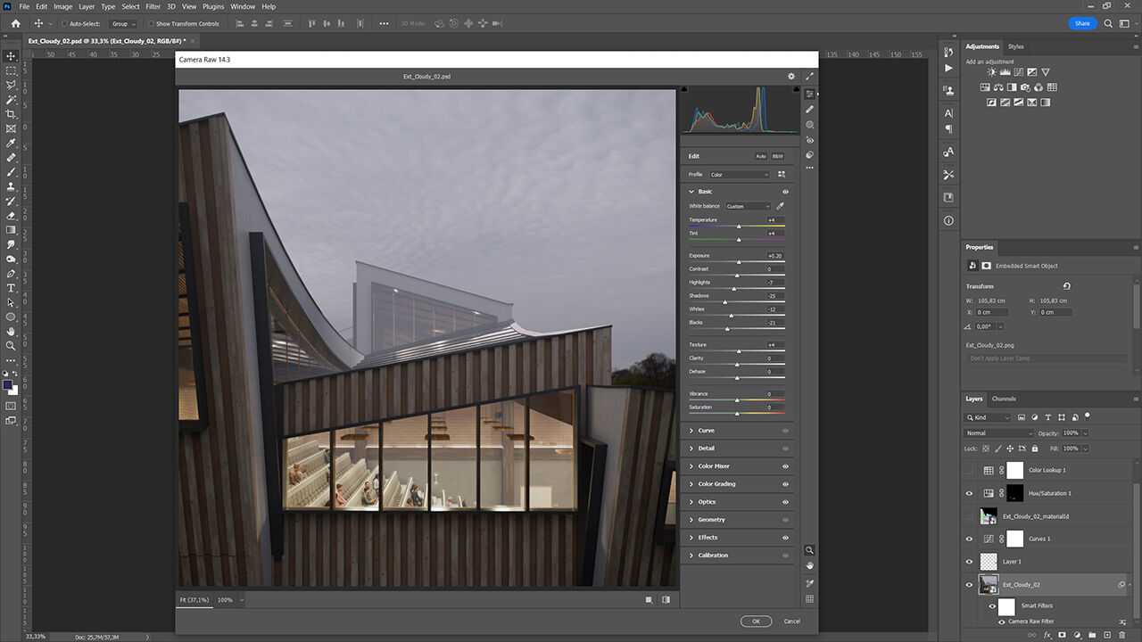Check Show Transform Controls
The image size is (1142, 642).
(x=150, y=24)
